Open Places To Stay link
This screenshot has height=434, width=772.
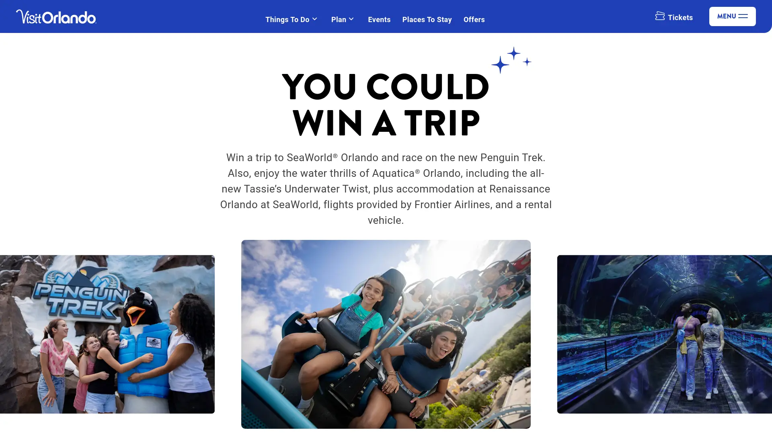click(427, 19)
